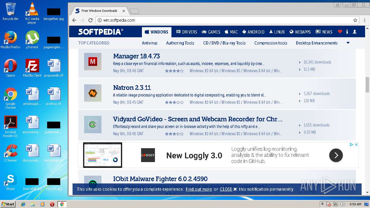Screen dimensions: 370x208
Task: Open Desktop Enhancements category link
Action: pos(317,43)
